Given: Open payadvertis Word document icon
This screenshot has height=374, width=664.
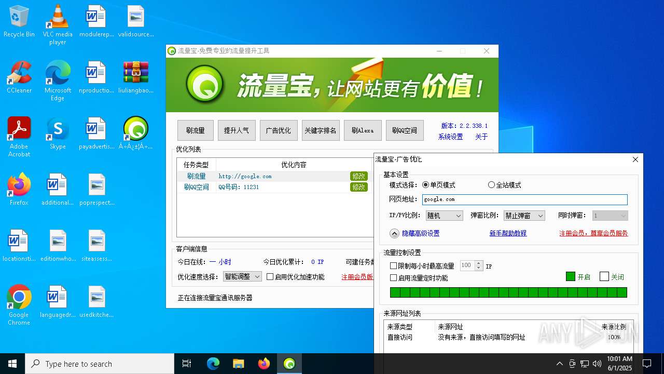Looking at the screenshot, I should [96, 133].
